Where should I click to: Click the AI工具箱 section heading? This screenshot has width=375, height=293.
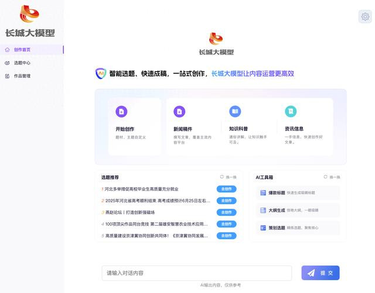(x=264, y=177)
